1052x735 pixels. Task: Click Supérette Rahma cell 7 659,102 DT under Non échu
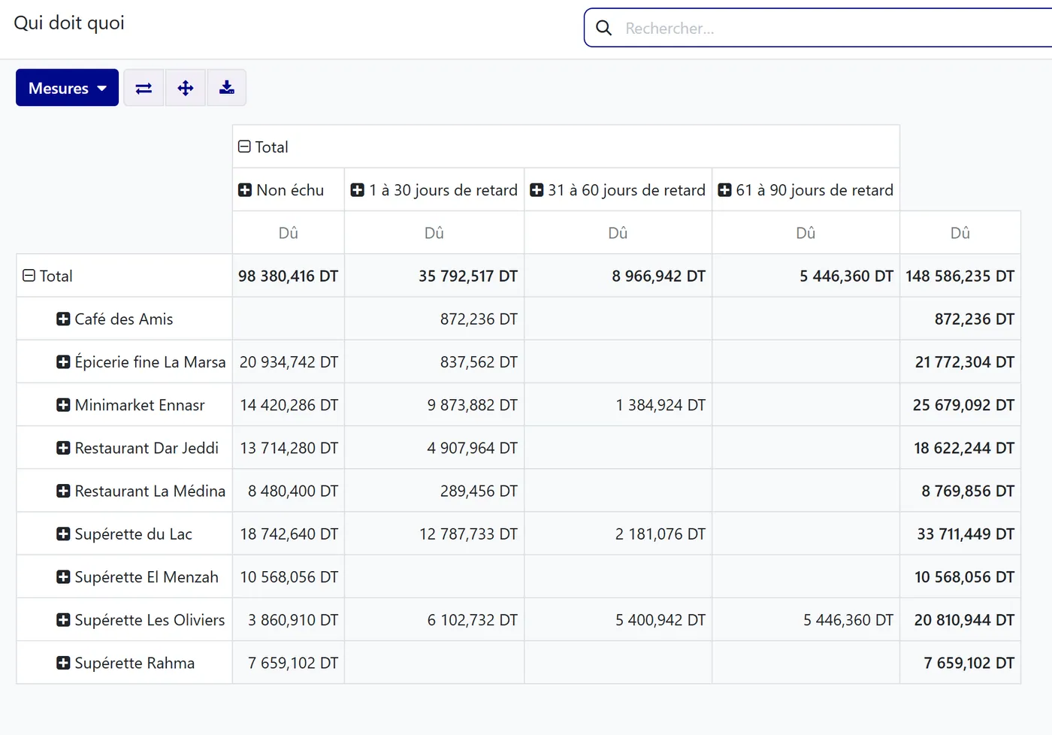(x=289, y=663)
